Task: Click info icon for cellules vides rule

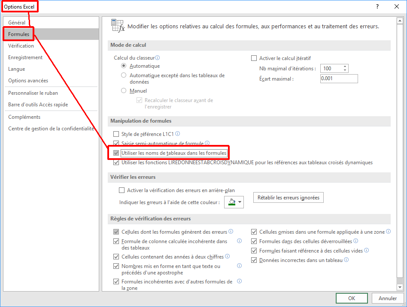Action: [x=367, y=250]
